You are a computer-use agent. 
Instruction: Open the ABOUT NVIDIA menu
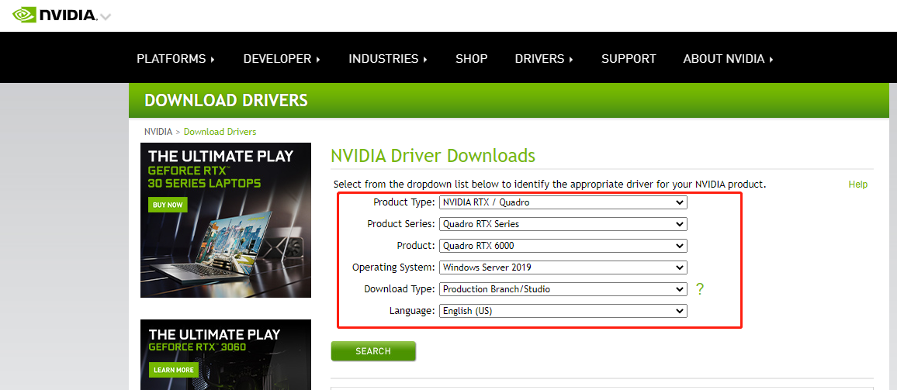click(x=728, y=59)
